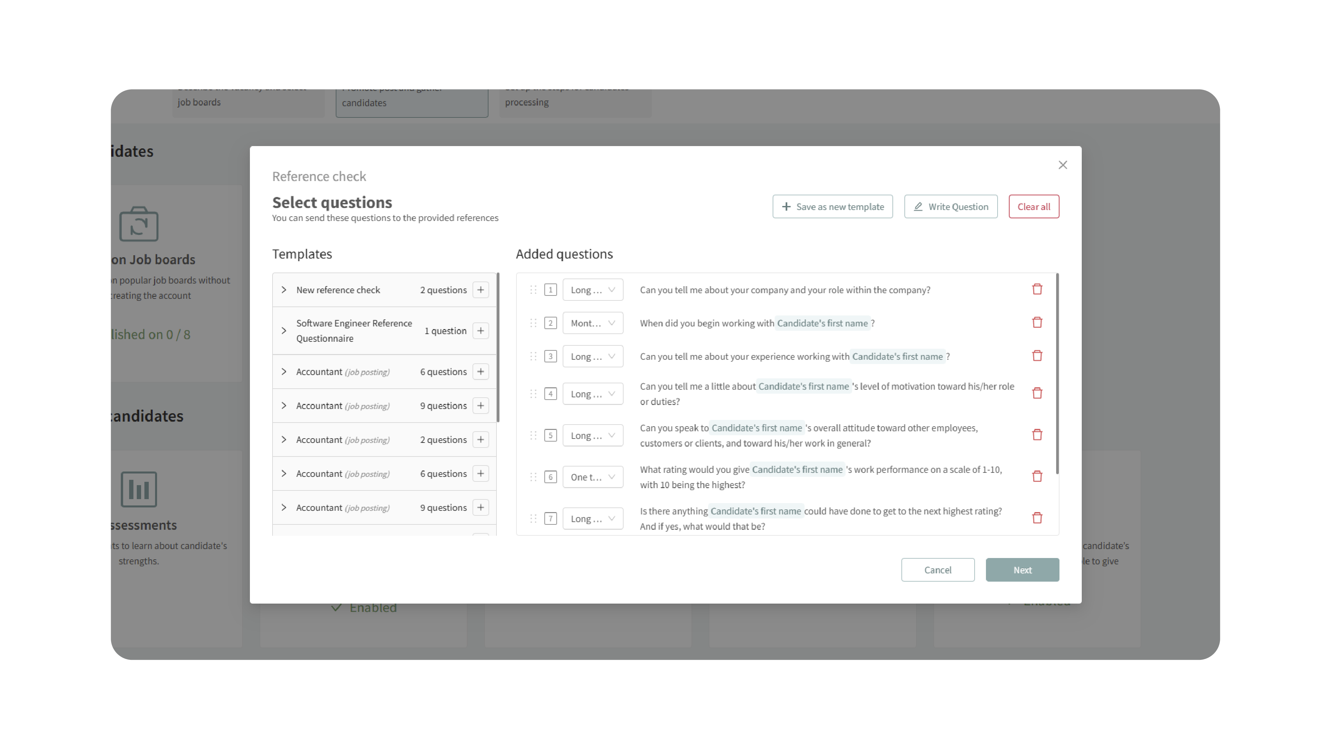1331x749 pixels.
Task: Expand Software Engineer Reference Questionnaire template
Action: coord(284,331)
